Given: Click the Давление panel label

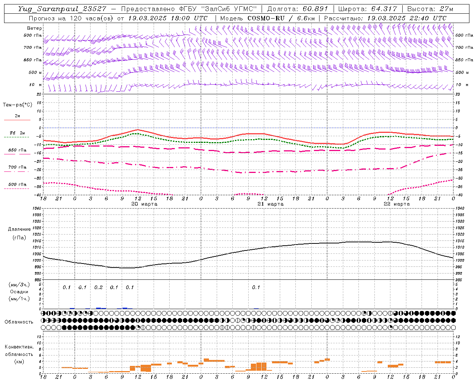Looking at the screenshot, I should click(19, 229).
